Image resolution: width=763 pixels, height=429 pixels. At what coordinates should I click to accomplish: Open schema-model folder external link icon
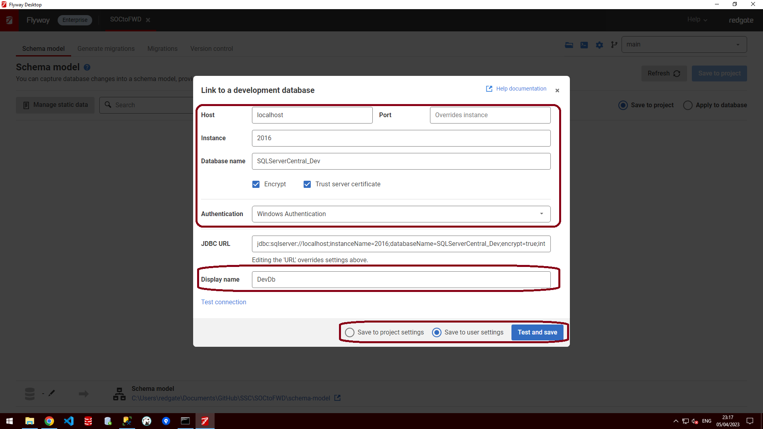(337, 398)
